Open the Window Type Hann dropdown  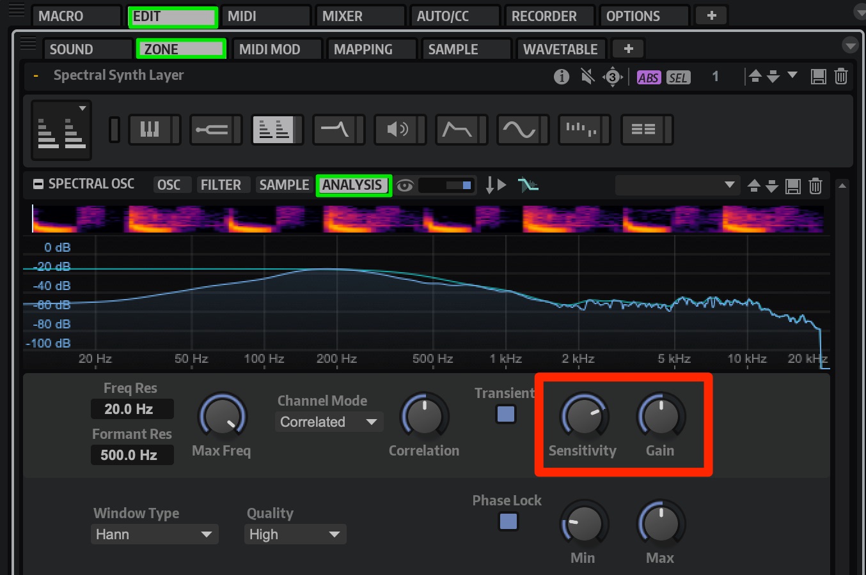(x=154, y=534)
